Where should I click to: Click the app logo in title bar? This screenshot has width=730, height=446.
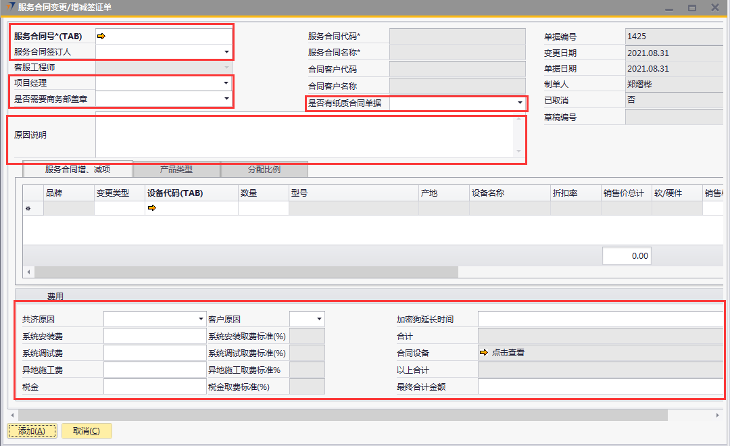click(9, 7)
